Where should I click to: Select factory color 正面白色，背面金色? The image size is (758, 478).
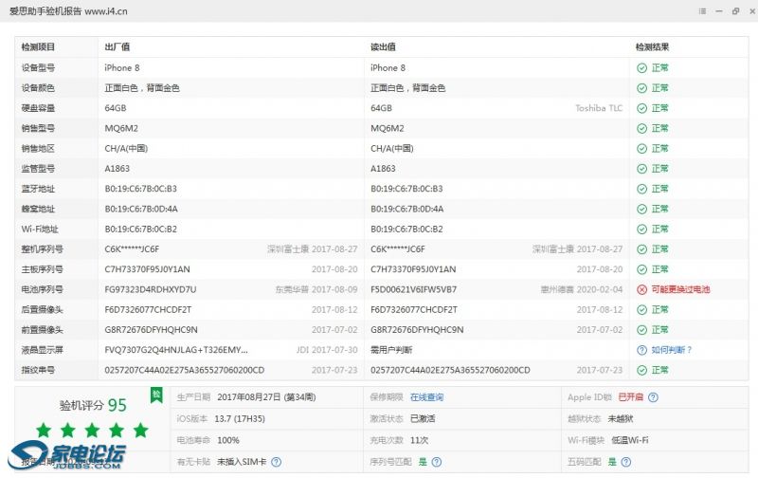pyautogui.click(x=142, y=88)
